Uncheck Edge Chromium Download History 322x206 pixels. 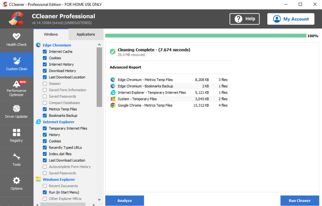(x=44, y=71)
